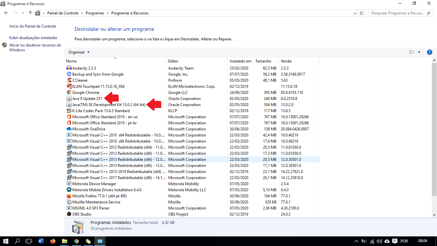Open File Explorer from the taskbar
The height and width of the screenshot is (246, 437).
(x=64, y=241)
